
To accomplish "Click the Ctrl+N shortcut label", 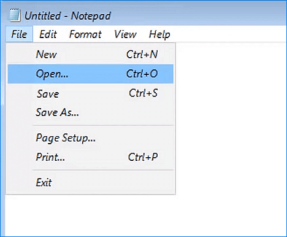I will click(142, 55).
